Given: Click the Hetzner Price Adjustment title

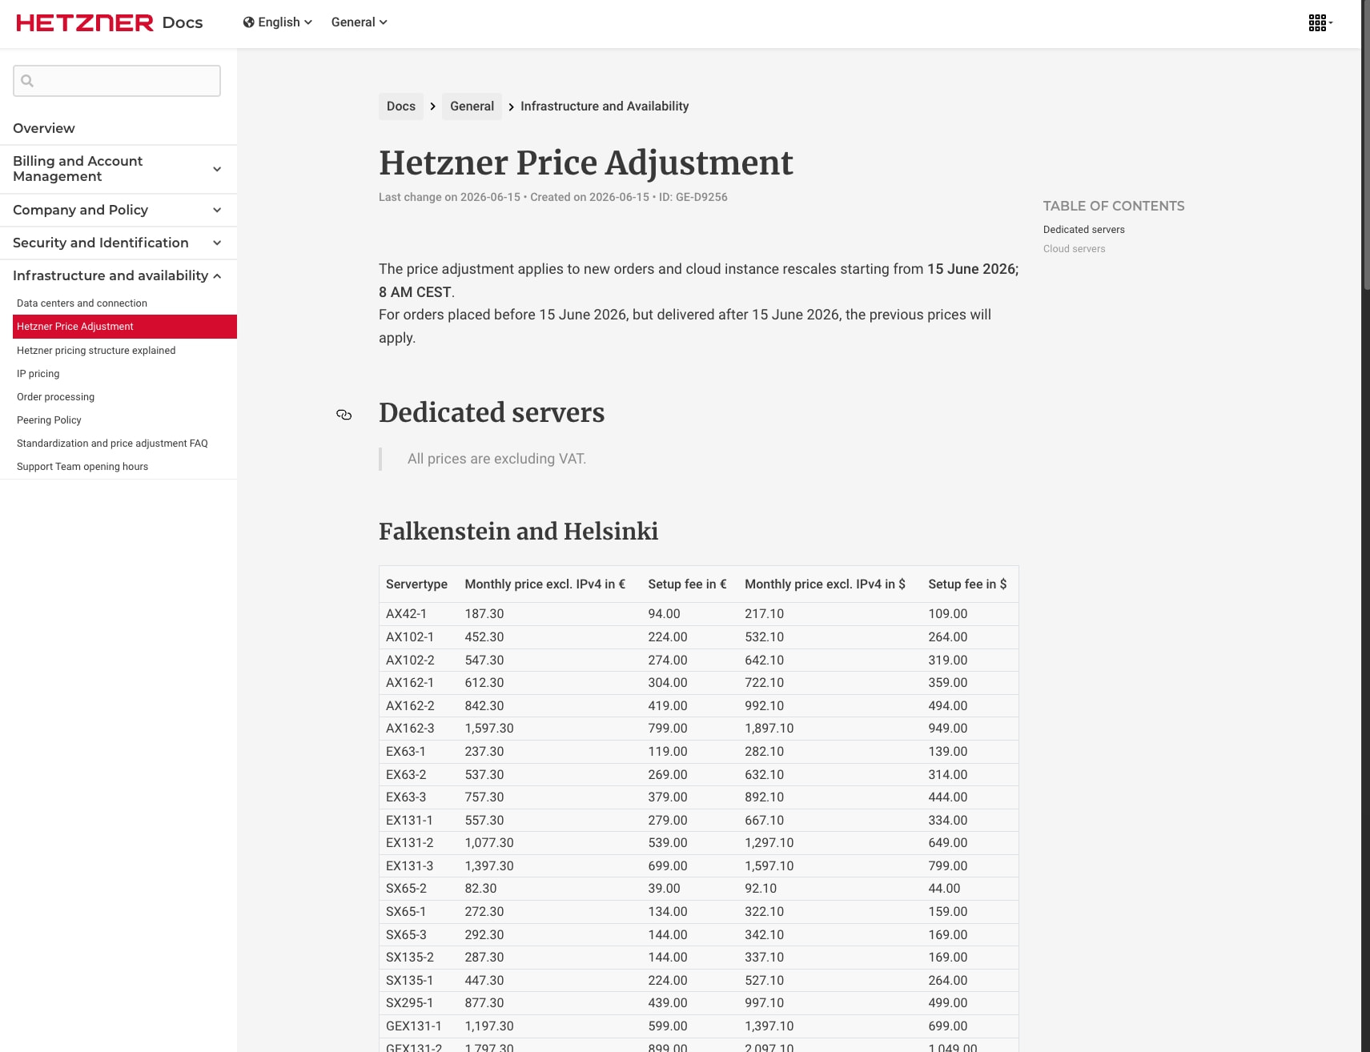Looking at the screenshot, I should click(585, 163).
